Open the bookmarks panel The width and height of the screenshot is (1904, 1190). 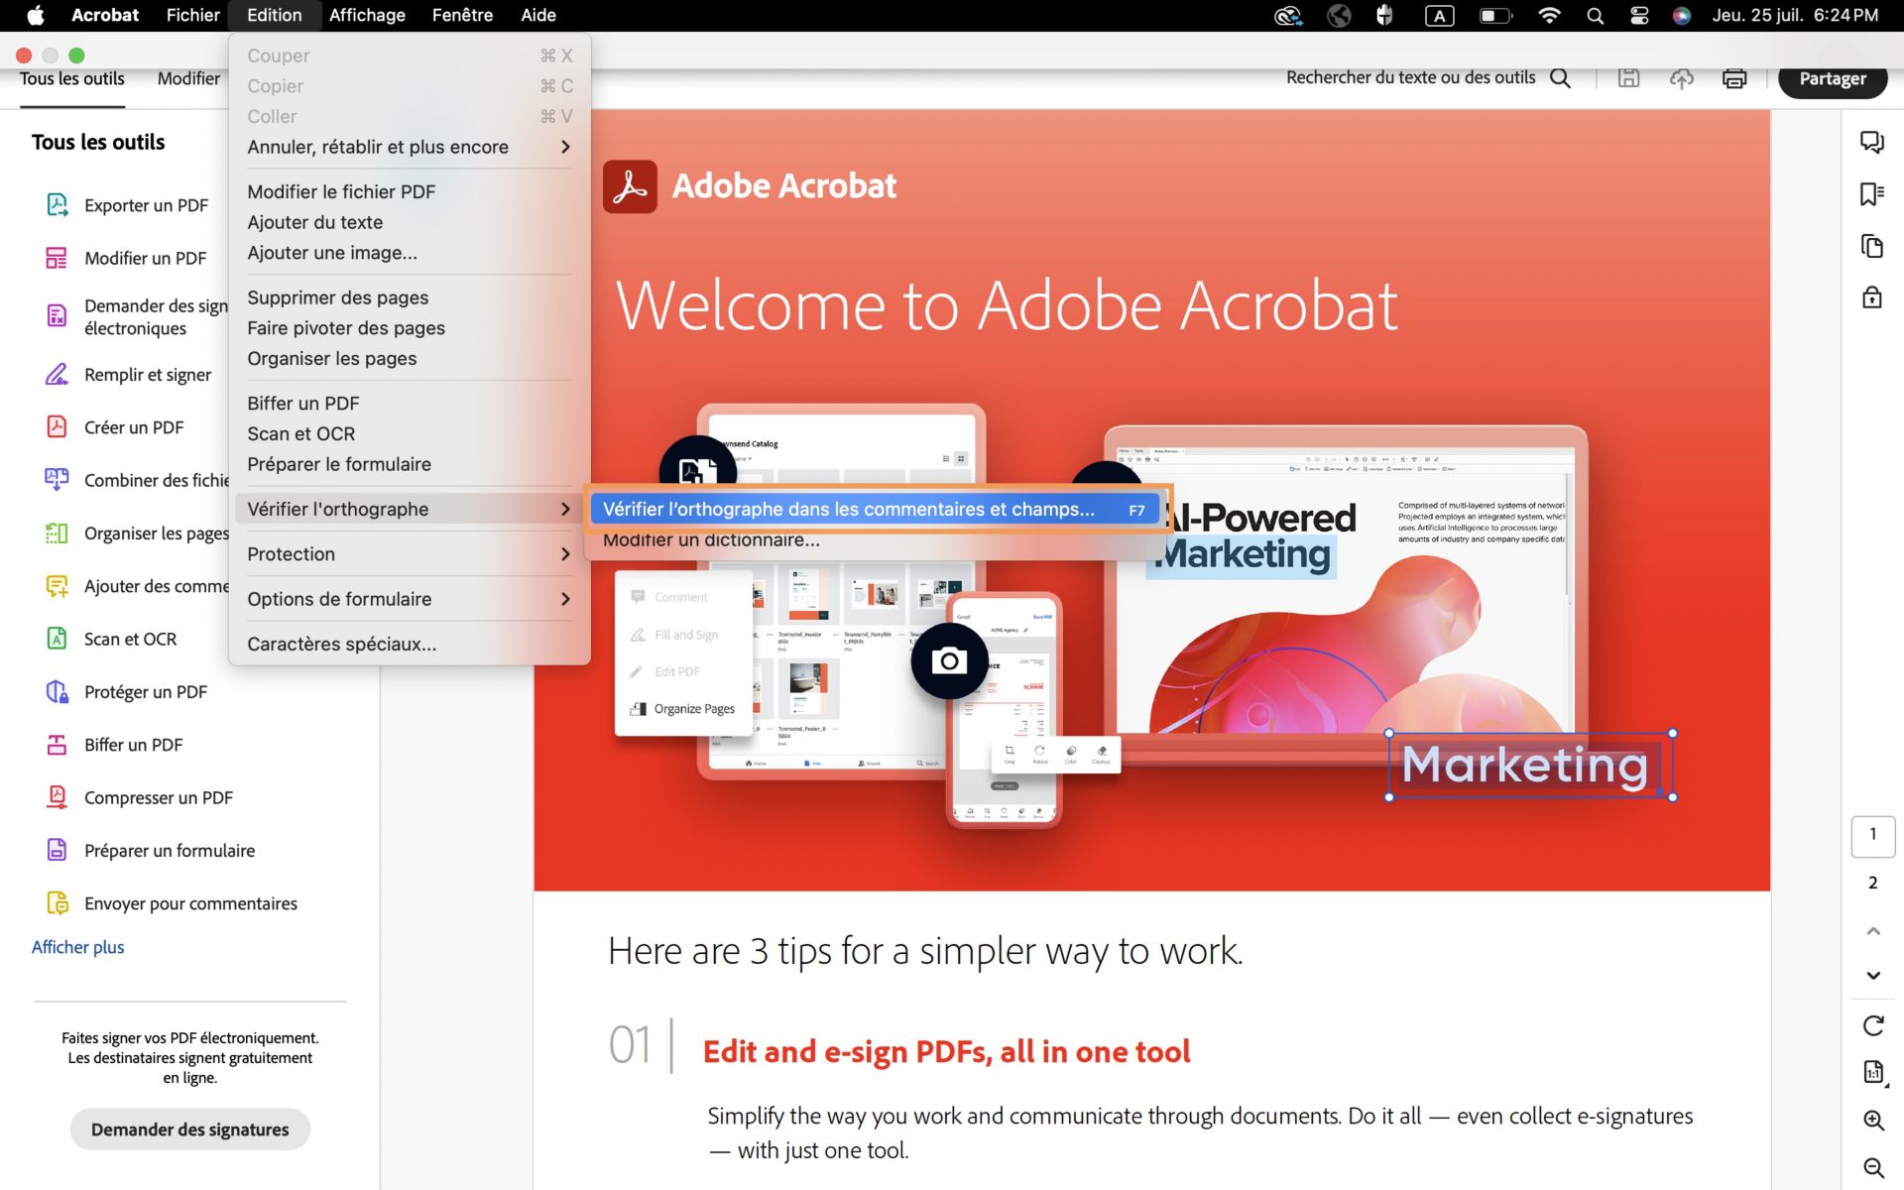[x=1872, y=194]
